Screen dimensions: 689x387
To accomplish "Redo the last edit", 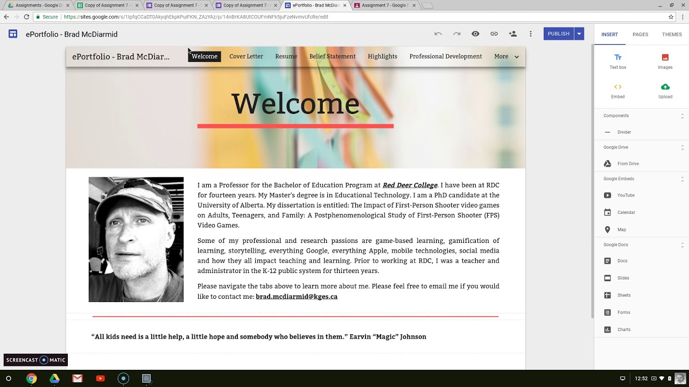I will pyautogui.click(x=456, y=34).
